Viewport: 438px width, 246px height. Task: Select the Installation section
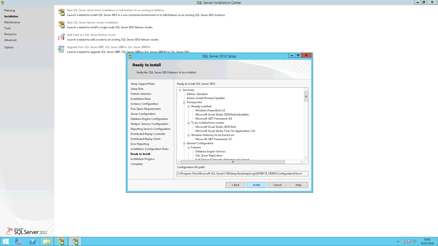tap(11, 17)
